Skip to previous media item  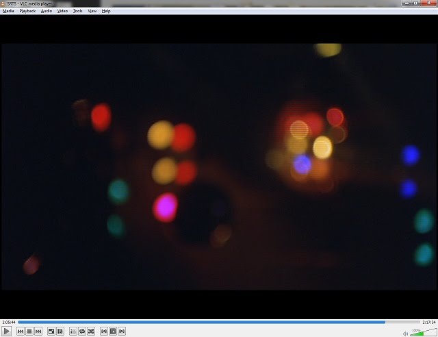21,332
